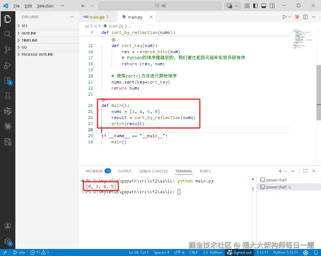This screenshot has width=321, height=256.
Task: Close the main.py tab
Action: click(x=151, y=17)
